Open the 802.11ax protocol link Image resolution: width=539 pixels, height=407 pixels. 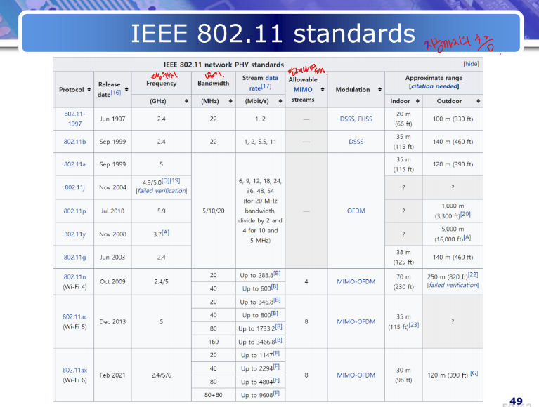[x=74, y=370]
